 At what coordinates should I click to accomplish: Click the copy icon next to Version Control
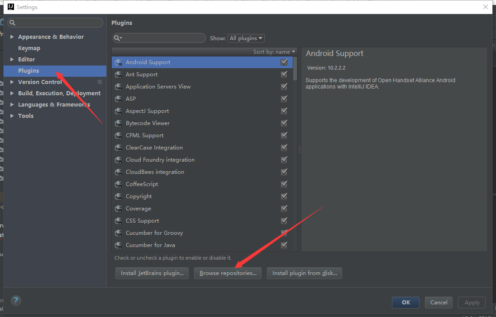(100, 82)
